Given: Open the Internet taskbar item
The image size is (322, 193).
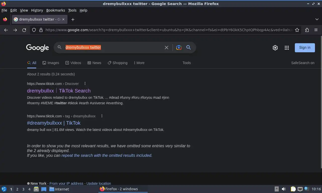Looking at the screenshot, I should [59, 189].
